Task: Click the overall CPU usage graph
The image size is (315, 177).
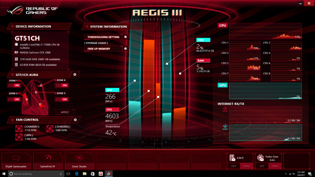Action: (x=265, y=31)
